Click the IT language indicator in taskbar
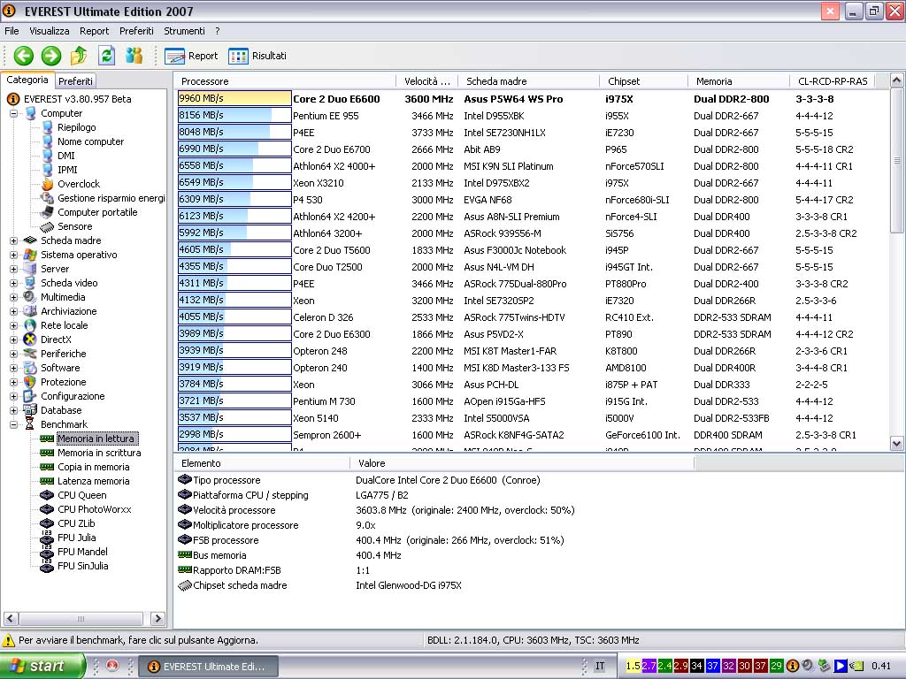This screenshot has height=679, width=906. 600,667
